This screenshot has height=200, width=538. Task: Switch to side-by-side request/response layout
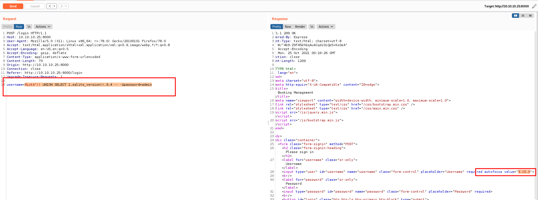516,16
